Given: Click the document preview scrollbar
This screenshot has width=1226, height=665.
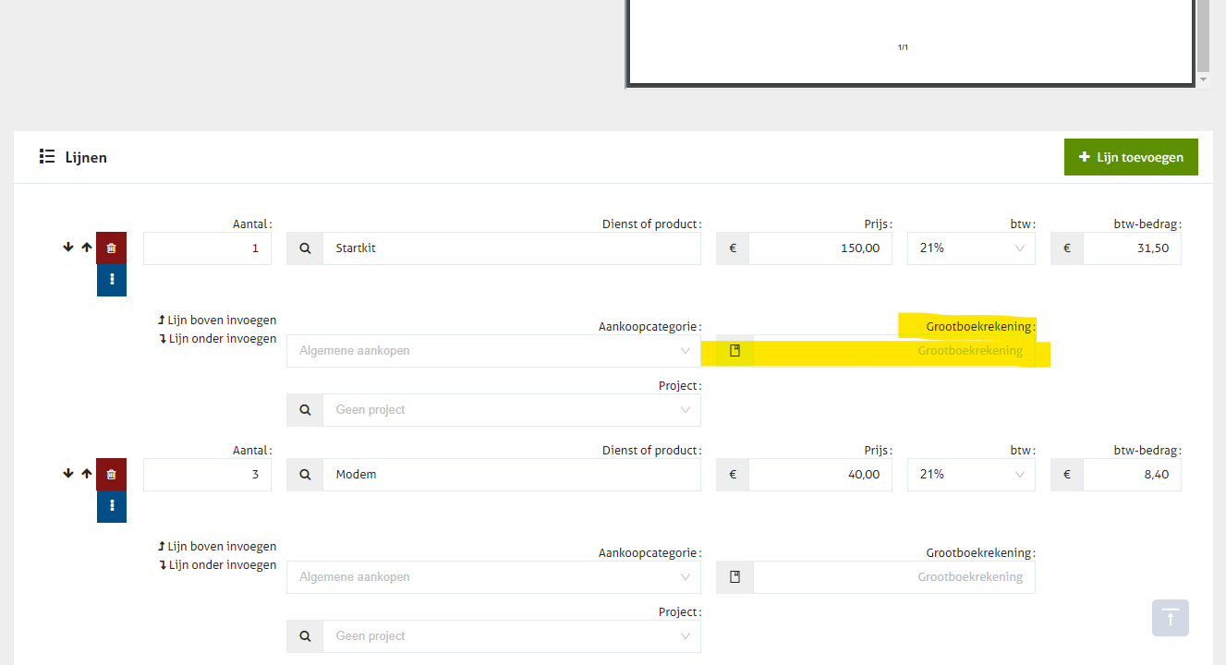Looking at the screenshot, I should click(x=1202, y=37).
